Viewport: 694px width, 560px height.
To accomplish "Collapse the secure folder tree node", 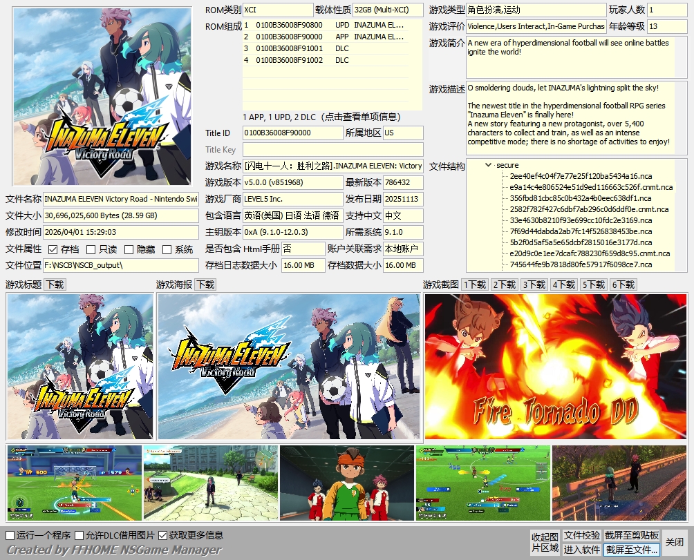I will (489, 166).
